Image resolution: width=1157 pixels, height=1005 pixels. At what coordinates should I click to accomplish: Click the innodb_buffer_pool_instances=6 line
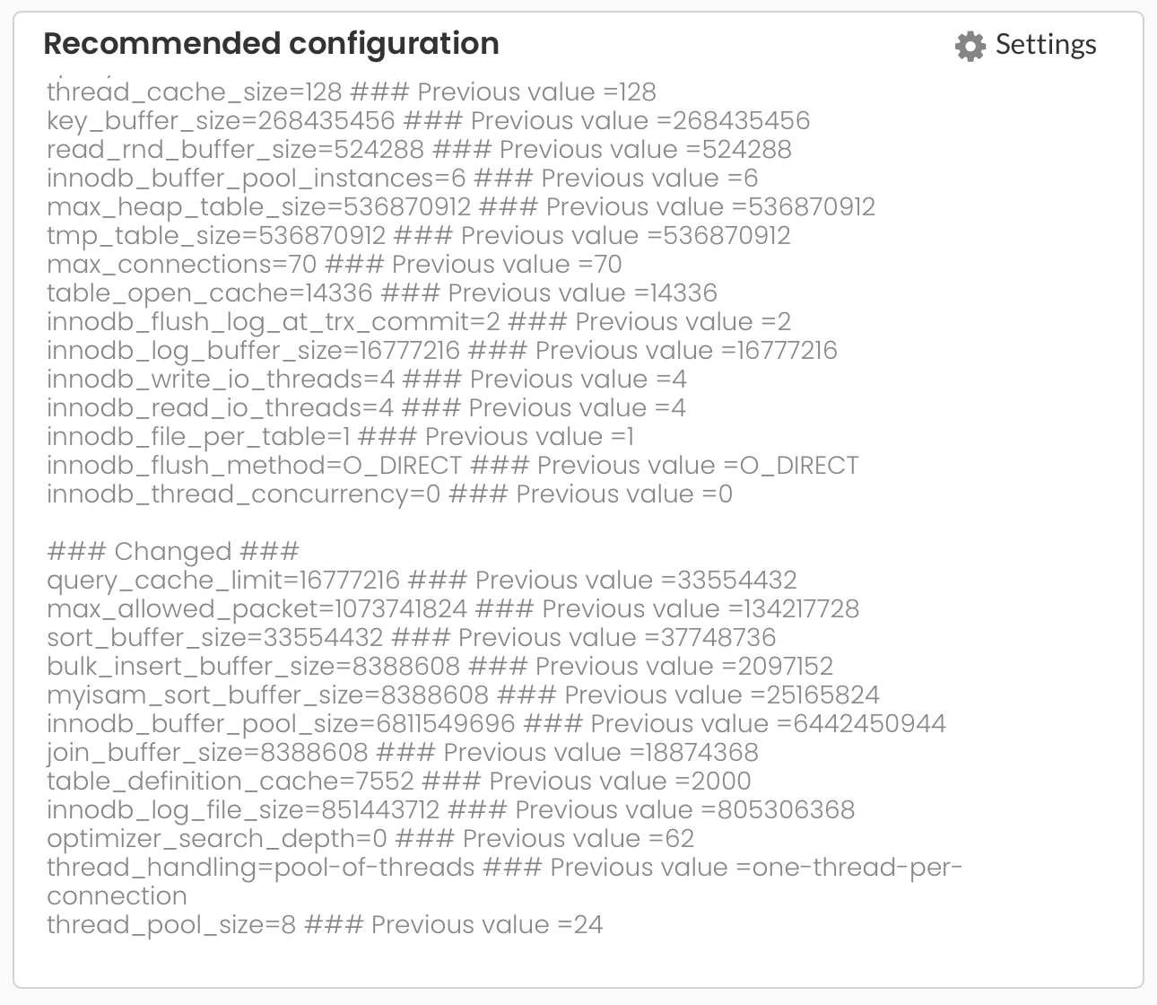(x=403, y=179)
